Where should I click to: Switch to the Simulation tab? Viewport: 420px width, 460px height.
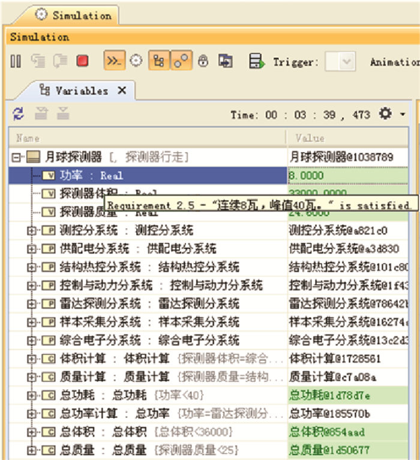pyautogui.click(x=74, y=15)
